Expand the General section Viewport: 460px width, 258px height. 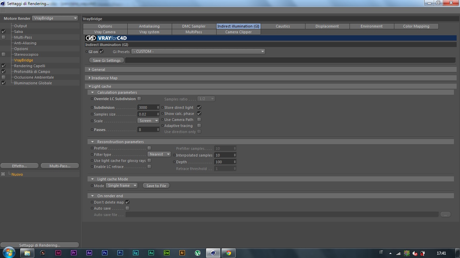[90, 70]
